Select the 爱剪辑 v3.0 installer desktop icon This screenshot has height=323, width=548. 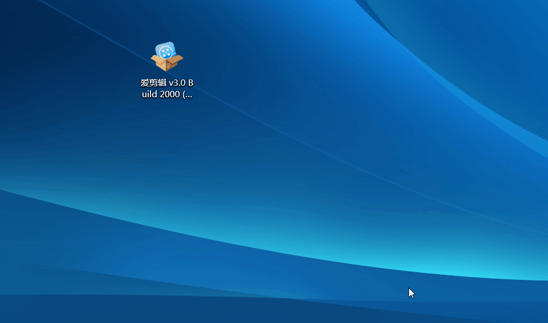[166, 57]
